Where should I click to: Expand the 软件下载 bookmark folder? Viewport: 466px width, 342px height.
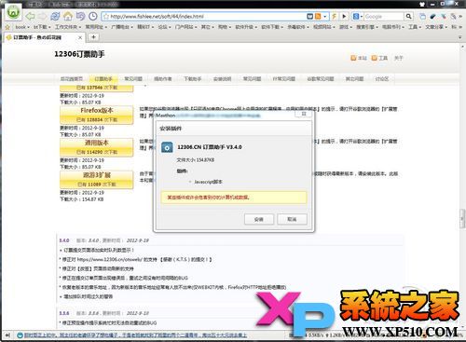click(x=272, y=27)
